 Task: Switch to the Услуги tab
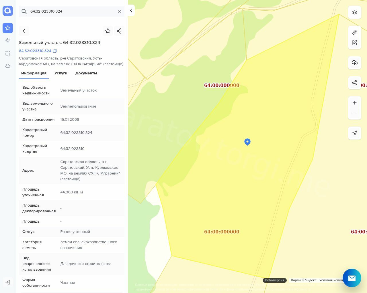61,73
